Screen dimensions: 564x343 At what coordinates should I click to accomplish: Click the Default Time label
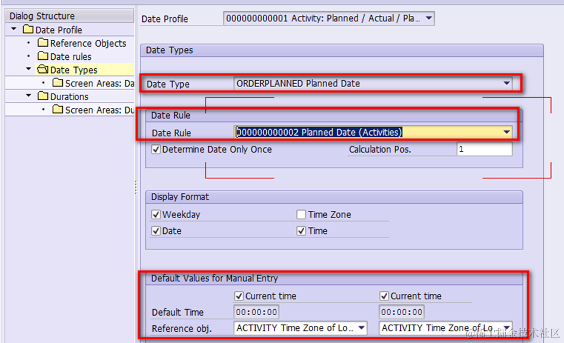pos(178,312)
